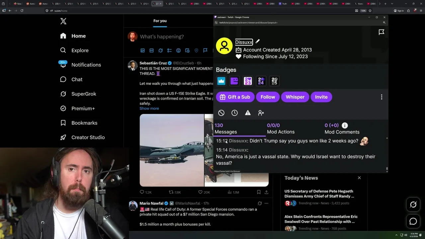The height and width of the screenshot is (239, 425).
Task: Click Gift a Sub button
Action: click(x=235, y=97)
